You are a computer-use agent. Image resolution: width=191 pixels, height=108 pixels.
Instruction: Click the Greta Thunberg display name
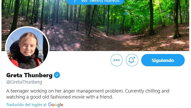(29, 75)
